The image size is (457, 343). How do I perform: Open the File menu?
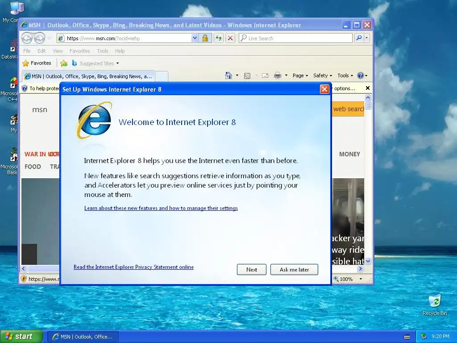(x=27, y=51)
